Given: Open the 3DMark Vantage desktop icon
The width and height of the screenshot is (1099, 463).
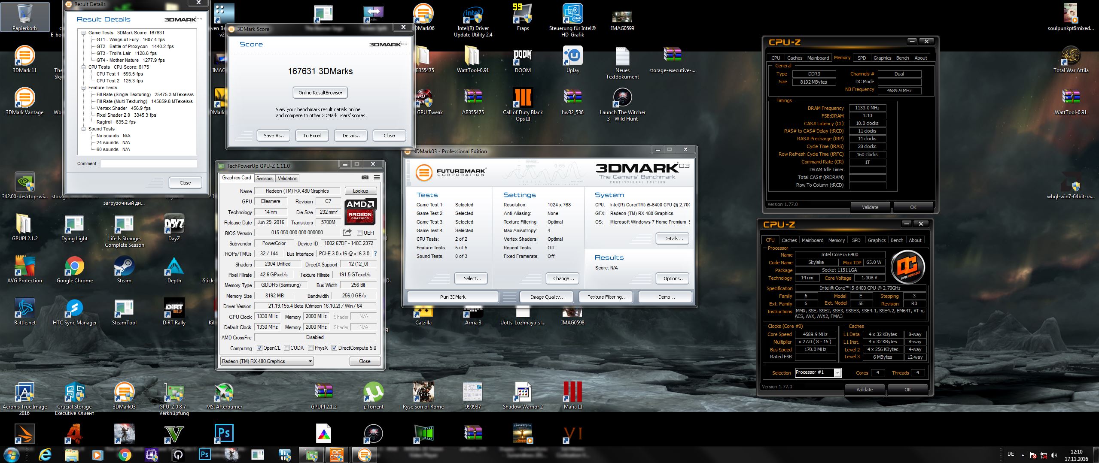Looking at the screenshot, I should 24,101.
